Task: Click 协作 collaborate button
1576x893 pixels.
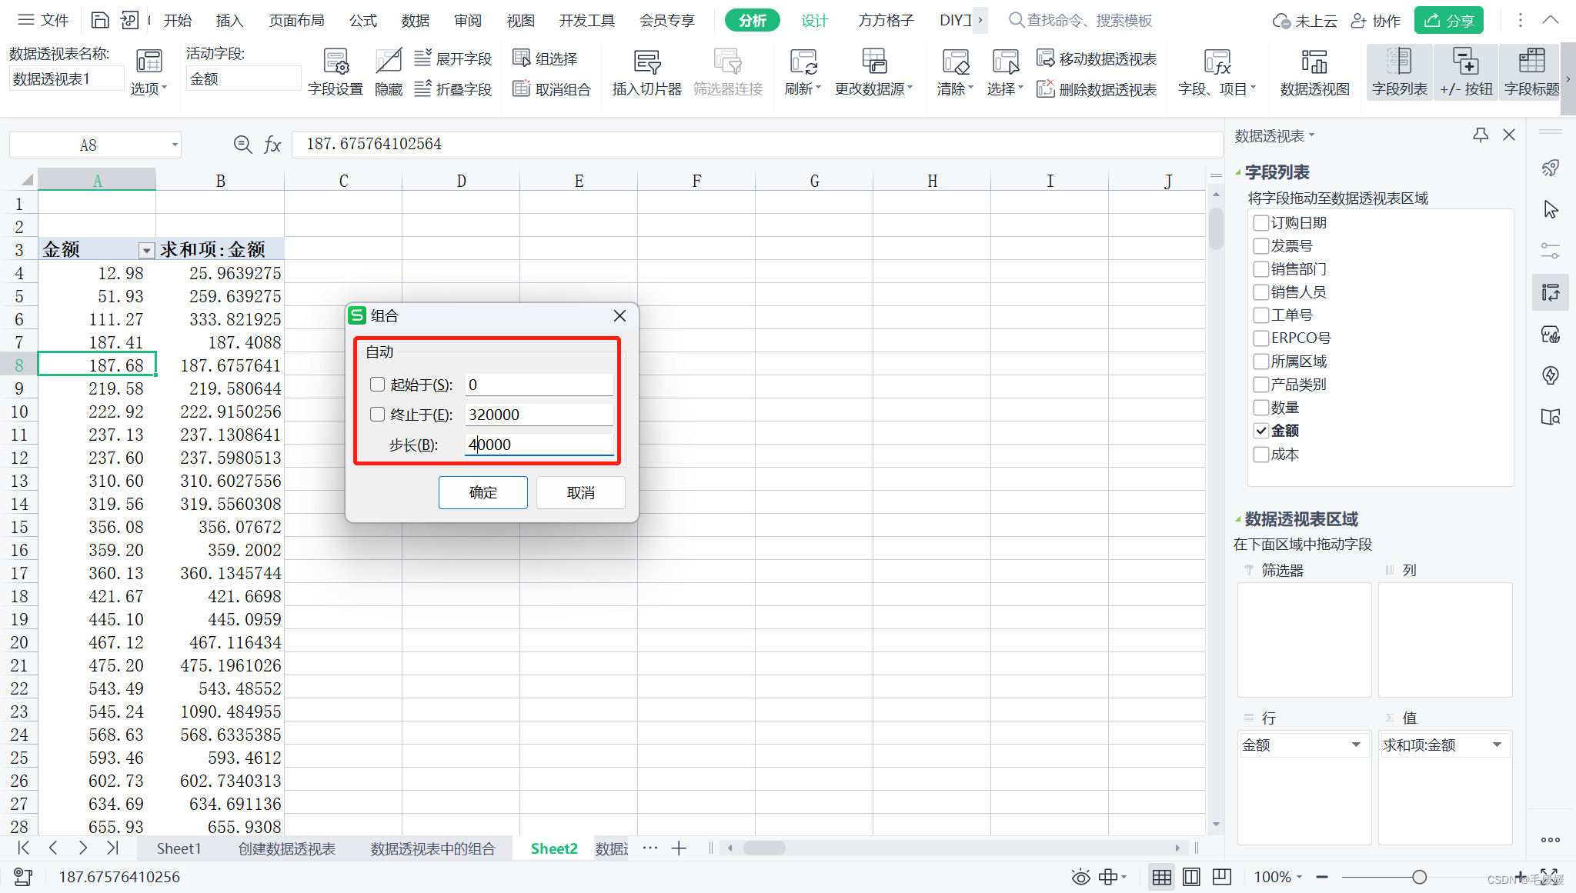Action: tap(1376, 21)
